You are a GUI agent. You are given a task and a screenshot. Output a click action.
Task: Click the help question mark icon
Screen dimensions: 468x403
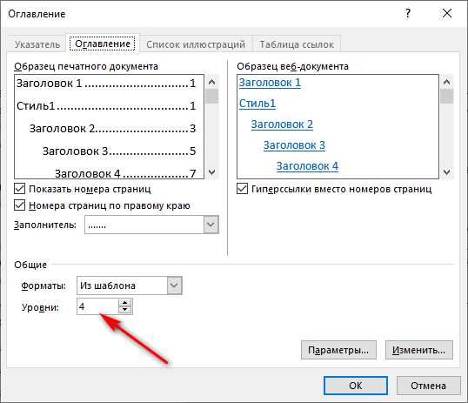pos(408,13)
